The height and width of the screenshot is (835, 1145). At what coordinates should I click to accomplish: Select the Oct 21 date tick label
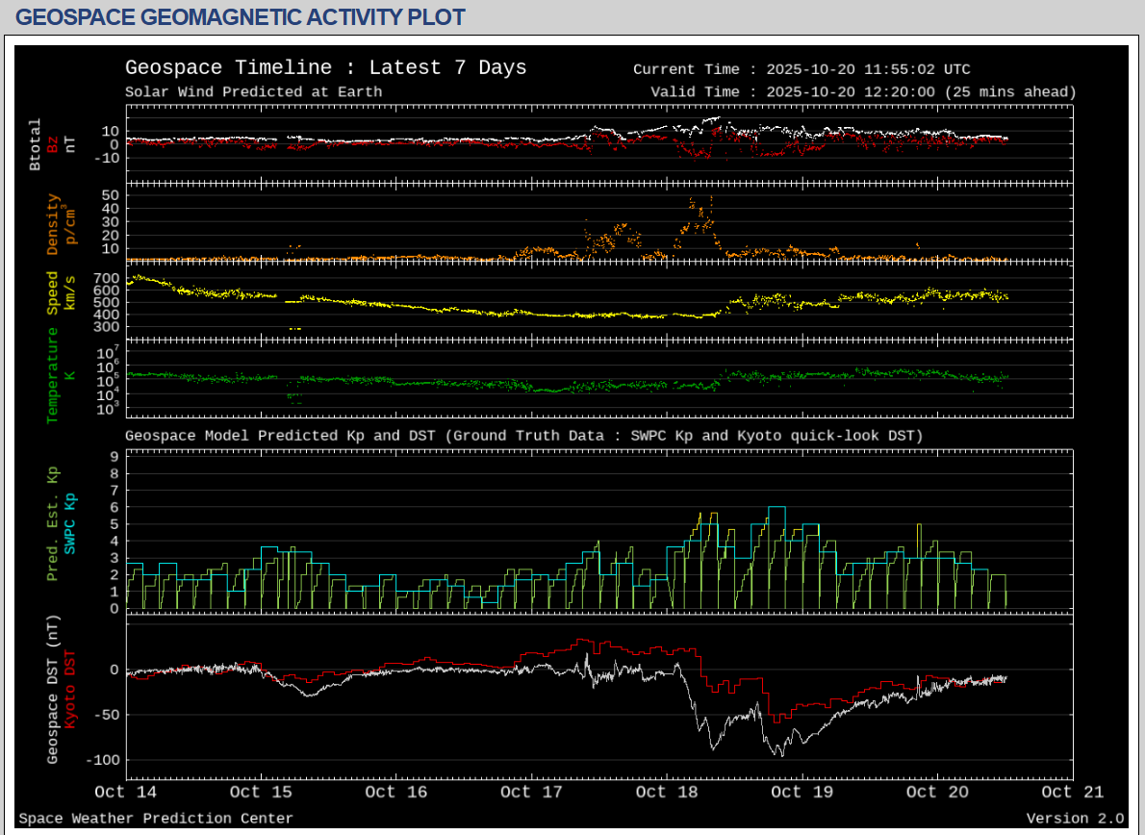(1072, 792)
